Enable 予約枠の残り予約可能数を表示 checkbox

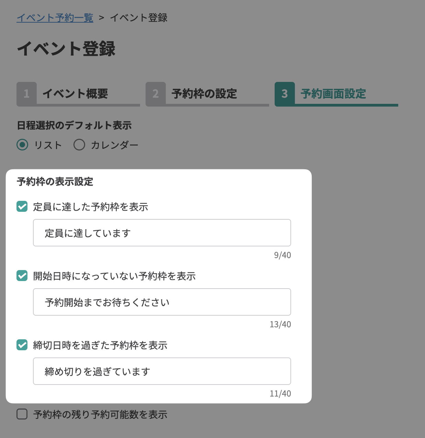[22, 414]
